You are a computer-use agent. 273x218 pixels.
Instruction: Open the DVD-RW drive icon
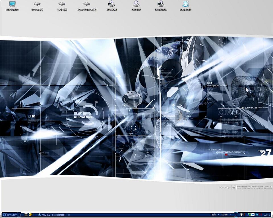136,6
